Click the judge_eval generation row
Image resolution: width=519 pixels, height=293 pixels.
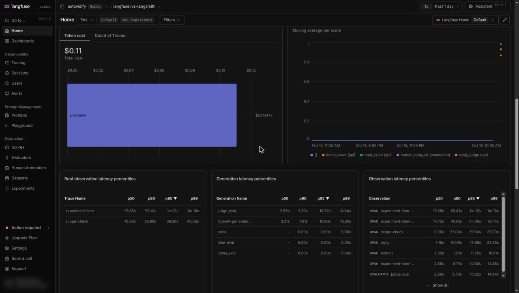tap(285, 211)
